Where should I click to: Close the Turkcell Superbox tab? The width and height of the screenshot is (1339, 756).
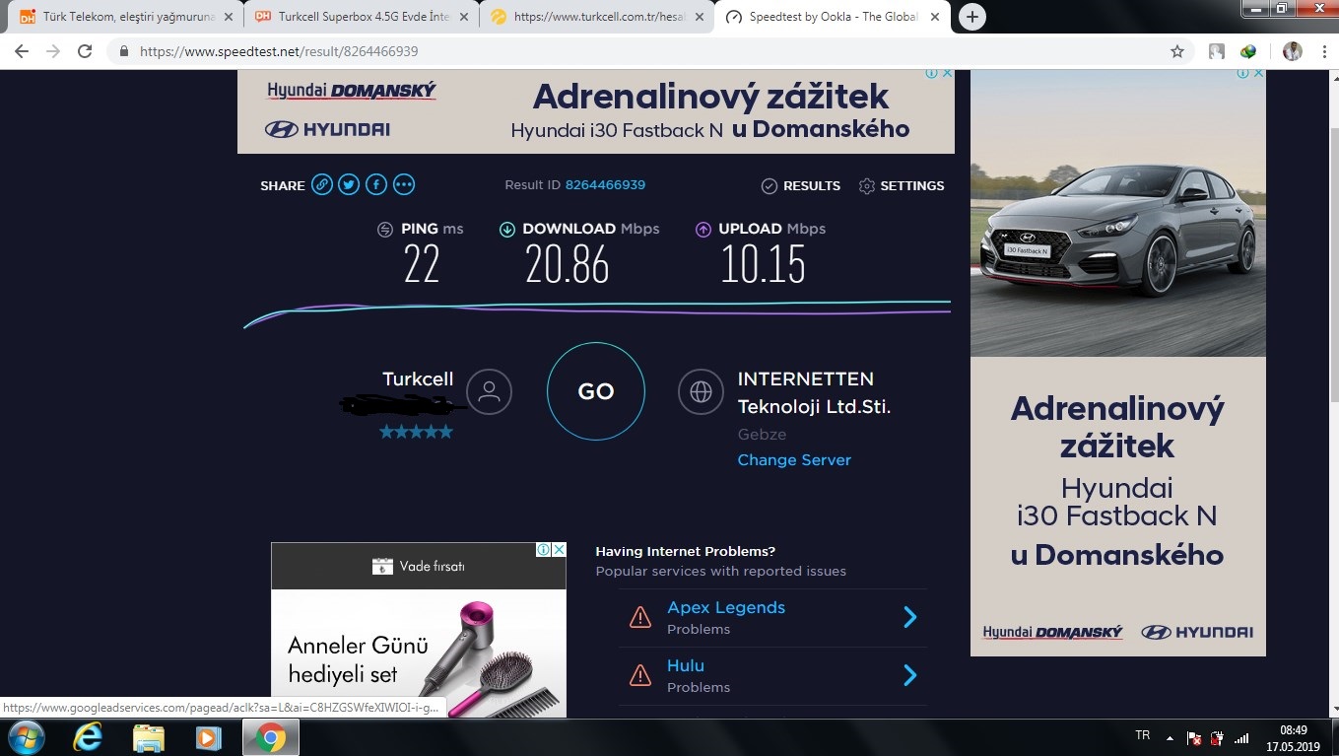click(x=464, y=17)
